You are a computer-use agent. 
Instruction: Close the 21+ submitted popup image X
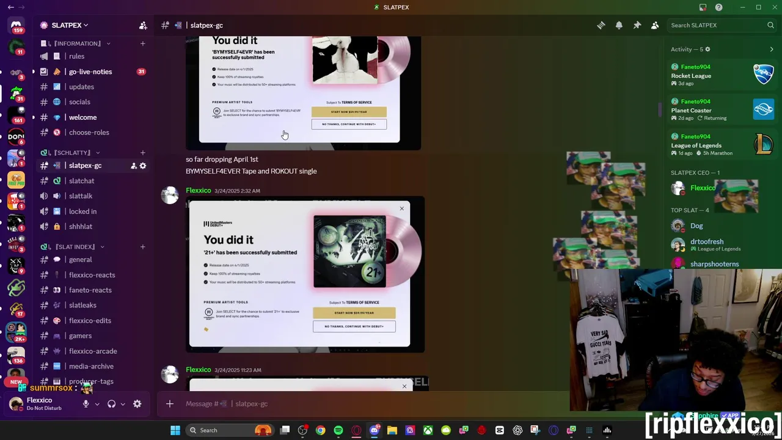[401, 209]
